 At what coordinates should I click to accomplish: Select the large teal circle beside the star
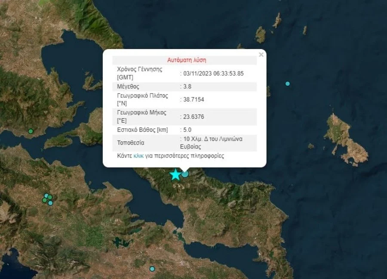pyautogui.click(x=185, y=174)
